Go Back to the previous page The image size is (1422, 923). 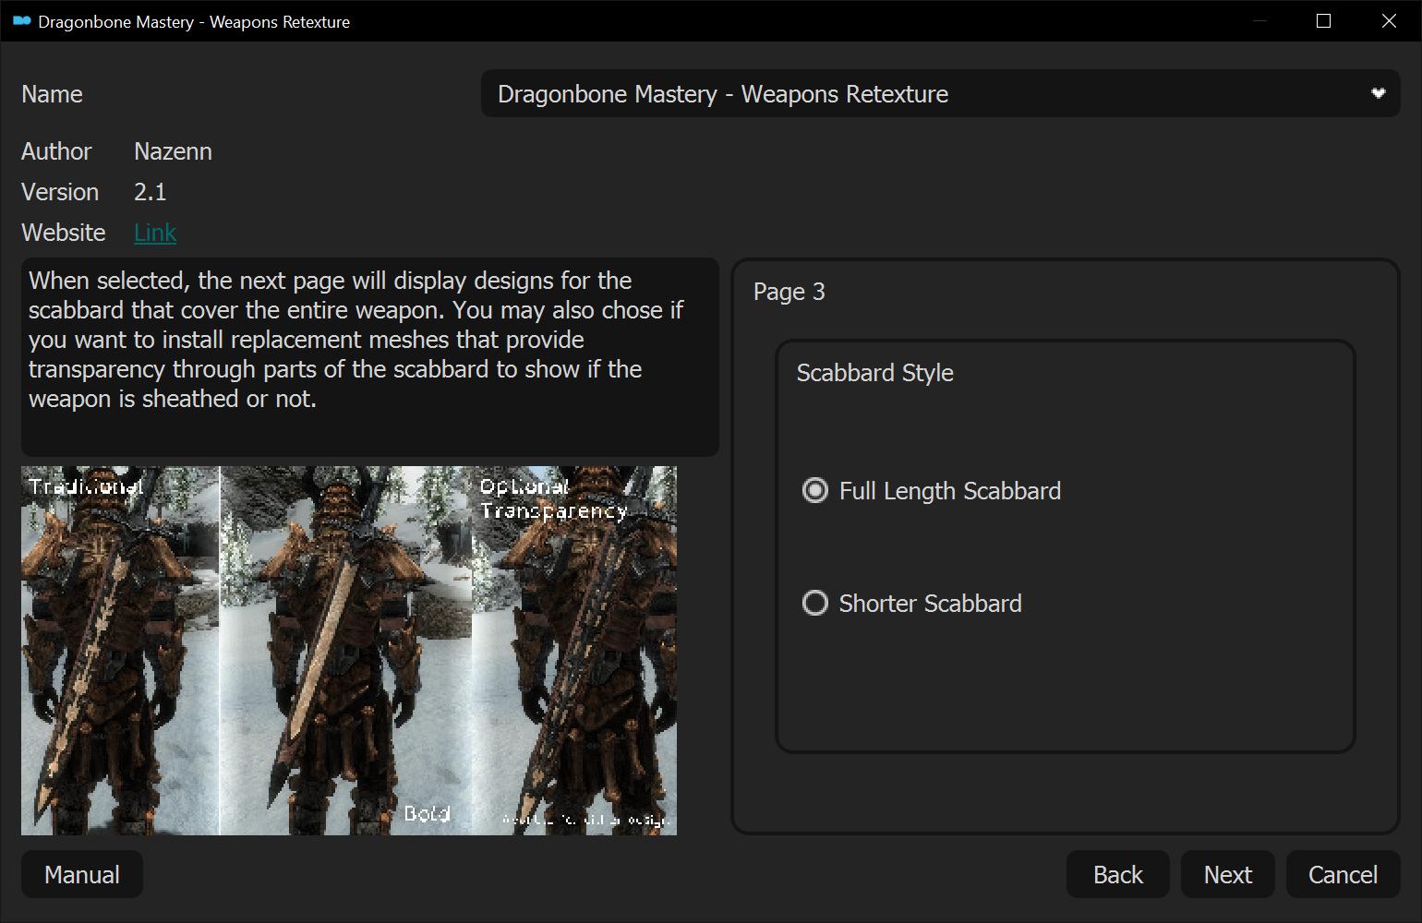(1118, 875)
